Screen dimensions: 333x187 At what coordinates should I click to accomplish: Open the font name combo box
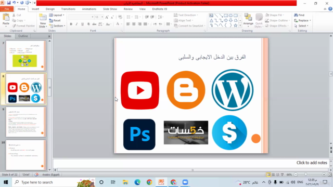pyautogui.click(x=81, y=17)
